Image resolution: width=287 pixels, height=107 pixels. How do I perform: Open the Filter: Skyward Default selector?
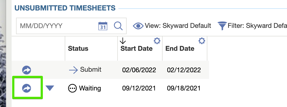[252, 26]
